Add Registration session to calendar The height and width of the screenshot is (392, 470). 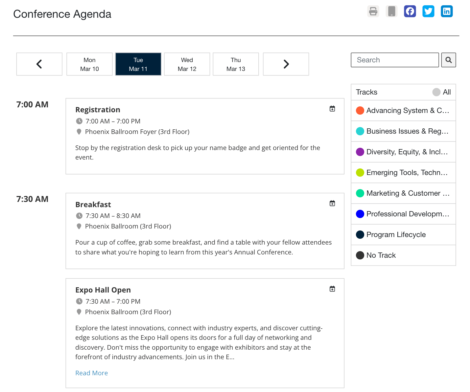click(332, 109)
